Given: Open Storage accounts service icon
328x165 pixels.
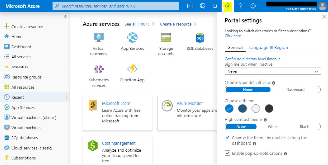Looking at the screenshot, I should pyautogui.click(x=166, y=37).
